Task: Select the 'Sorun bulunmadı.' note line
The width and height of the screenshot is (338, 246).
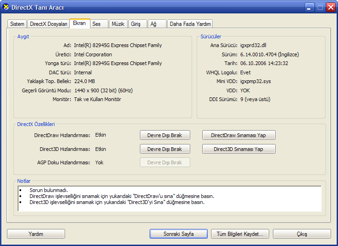Action: [49, 190]
